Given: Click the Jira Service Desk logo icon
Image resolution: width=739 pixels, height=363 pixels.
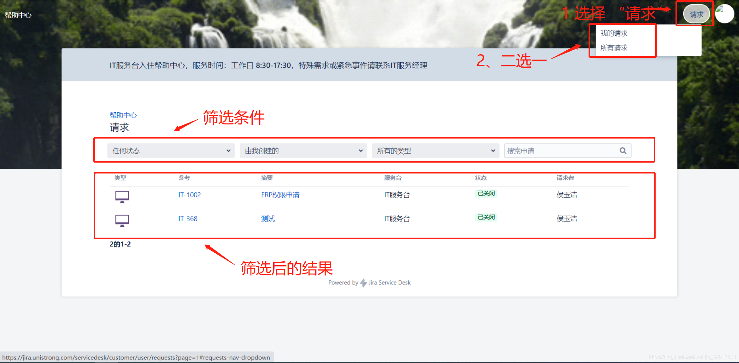Looking at the screenshot, I should click(363, 283).
